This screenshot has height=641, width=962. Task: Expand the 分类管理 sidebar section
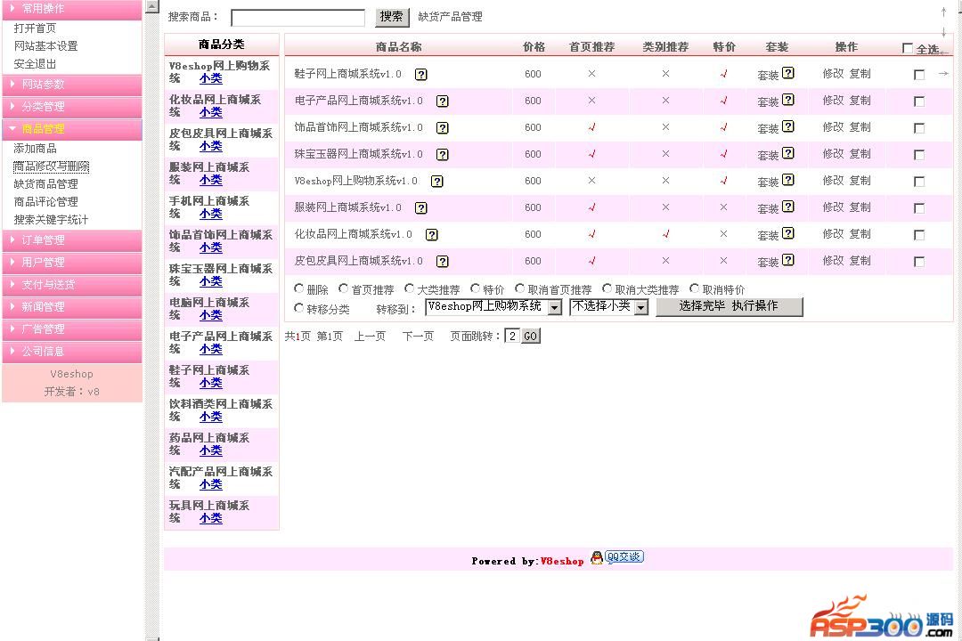click(x=72, y=107)
